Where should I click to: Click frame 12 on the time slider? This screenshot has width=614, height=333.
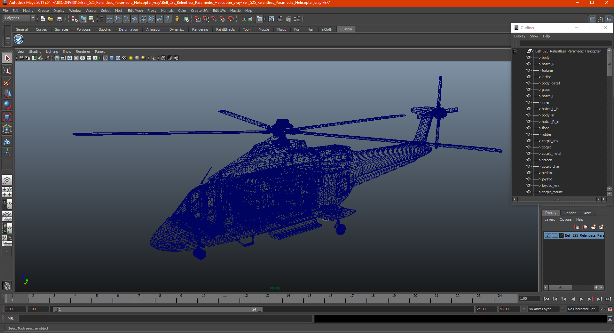245,299
